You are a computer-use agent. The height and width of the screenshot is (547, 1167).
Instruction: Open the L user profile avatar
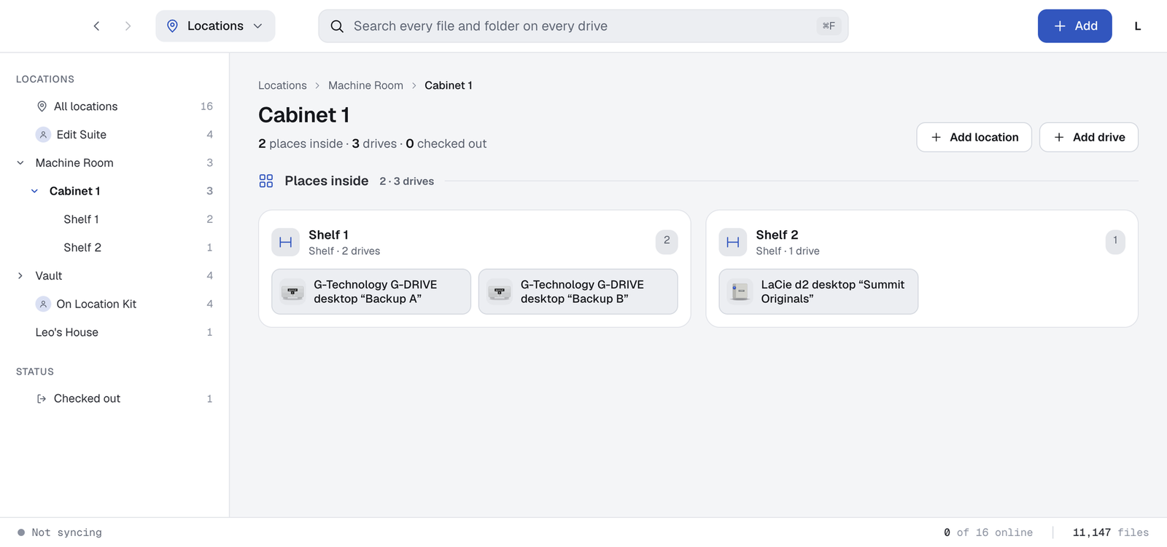tap(1137, 26)
